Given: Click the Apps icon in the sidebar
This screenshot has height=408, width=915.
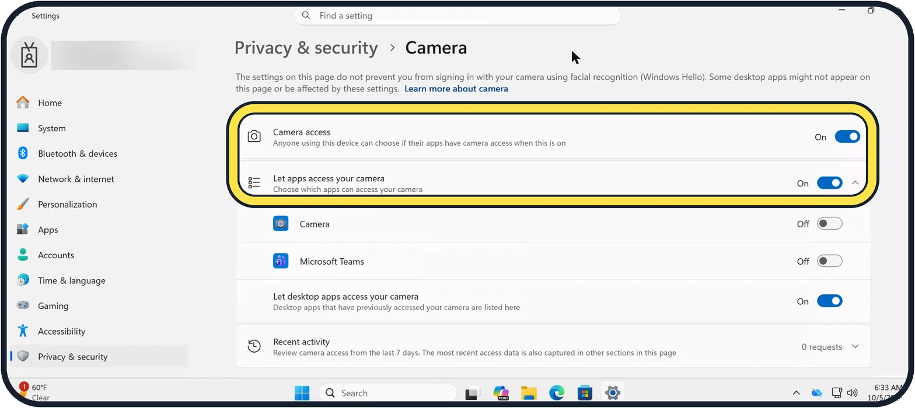Looking at the screenshot, I should coord(23,229).
